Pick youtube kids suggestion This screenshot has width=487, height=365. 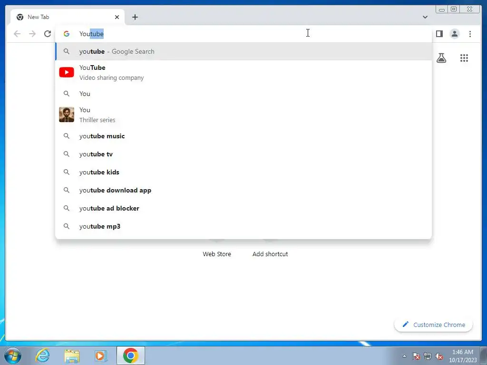point(243,172)
